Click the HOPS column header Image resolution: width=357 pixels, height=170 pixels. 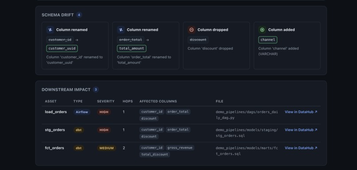click(x=128, y=102)
